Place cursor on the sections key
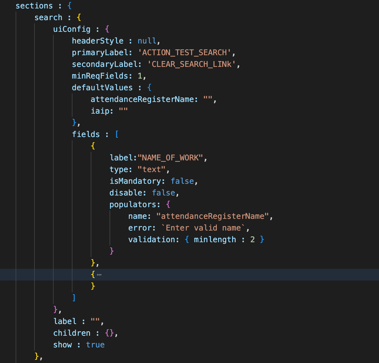Viewport: 379px width, 363px height. tap(34, 6)
